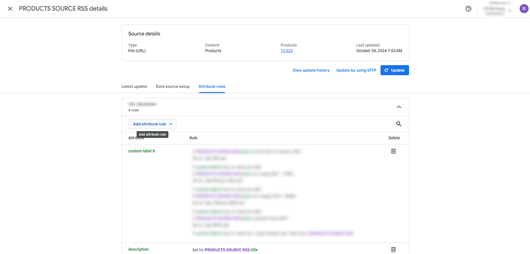Viewport: 530px width, 254px height.
Task: Open the Add attribute rule dropdown
Action: (153, 124)
